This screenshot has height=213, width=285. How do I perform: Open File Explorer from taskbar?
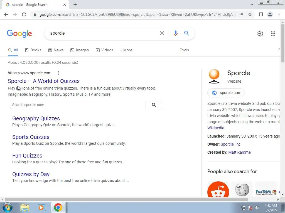25,208
